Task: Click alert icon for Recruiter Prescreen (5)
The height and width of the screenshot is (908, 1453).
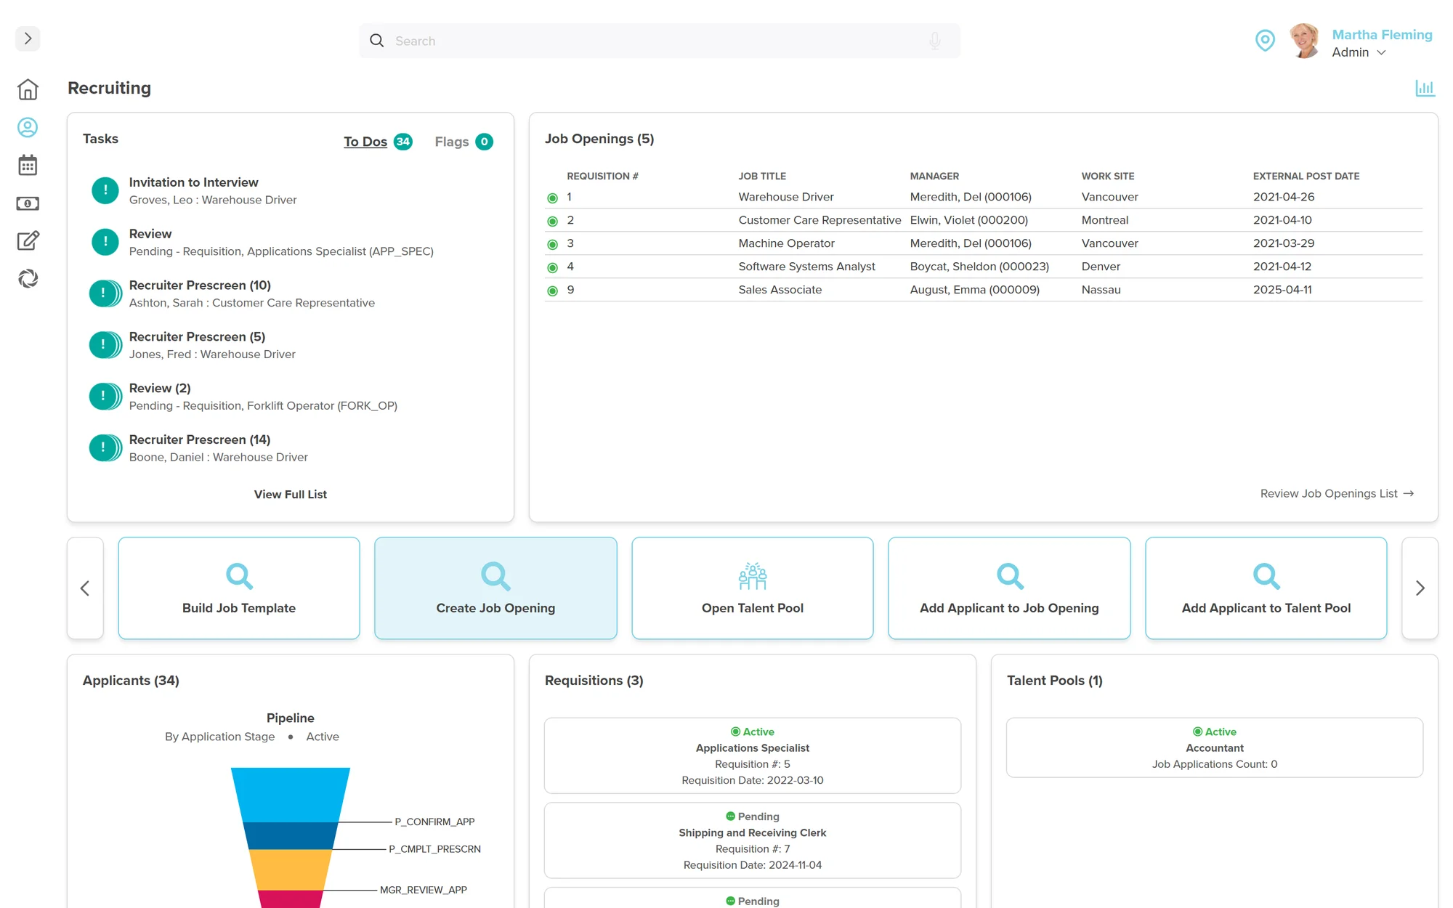Action: [x=105, y=345]
